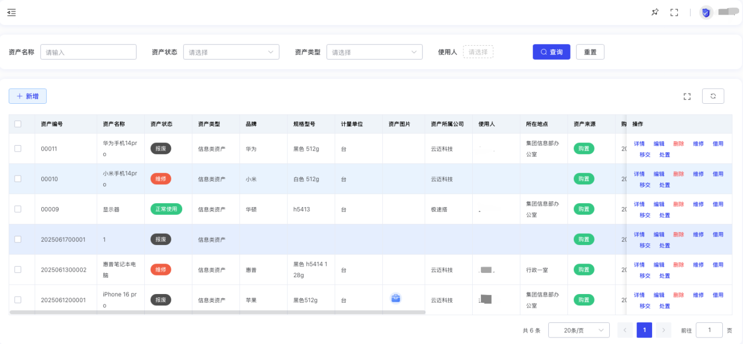Screen dimensions: 743x344
Task: Click 移交 for asset 2025061200001
Action: [645, 306]
